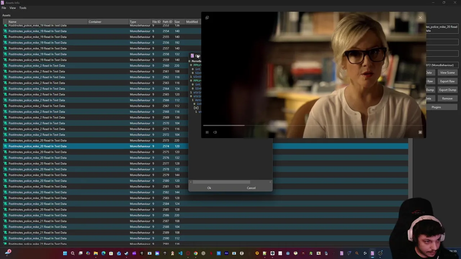Image resolution: width=461 pixels, height=259 pixels.
Task: Open Mail app from taskbar
Action: click(x=119, y=253)
